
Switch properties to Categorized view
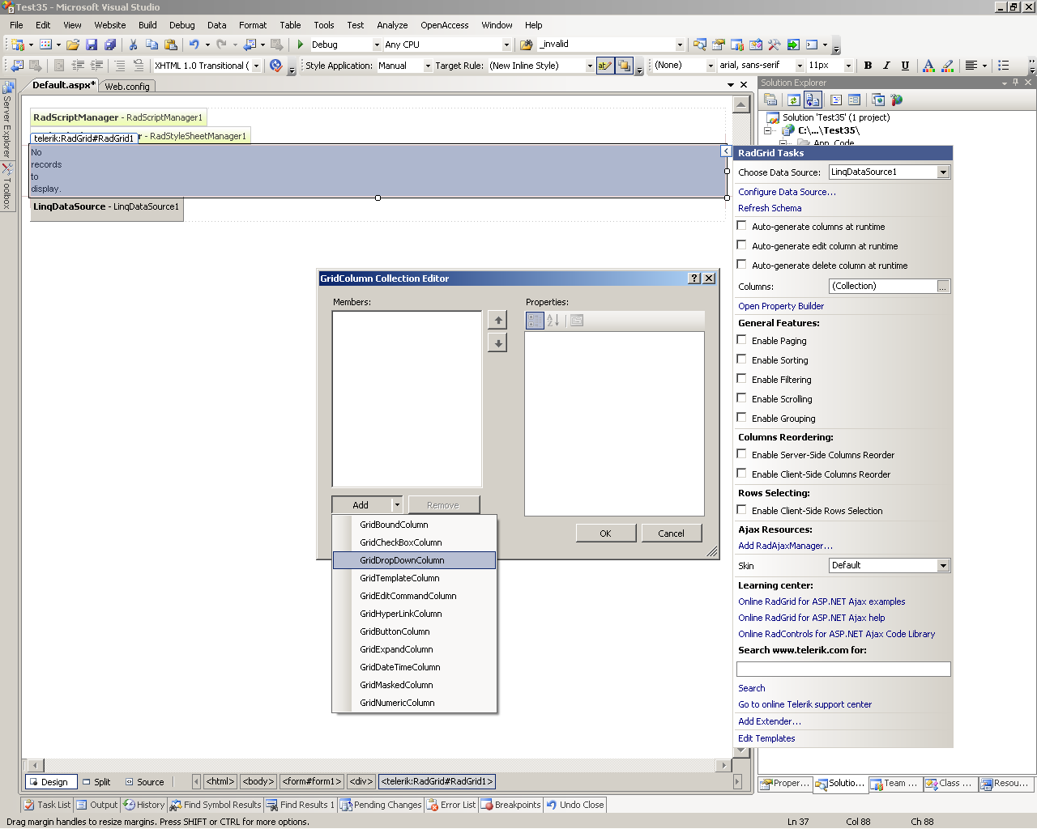coord(535,321)
